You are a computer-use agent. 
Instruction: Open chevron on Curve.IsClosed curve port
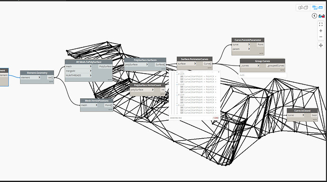click(x=303, y=115)
